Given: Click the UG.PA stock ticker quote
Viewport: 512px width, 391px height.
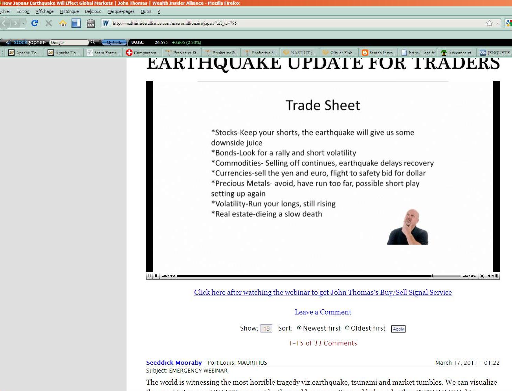Looking at the screenshot, I should click(x=166, y=42).
